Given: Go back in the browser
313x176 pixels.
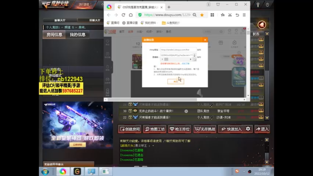Looking at the screenshot, I should (x=109, y=15).
